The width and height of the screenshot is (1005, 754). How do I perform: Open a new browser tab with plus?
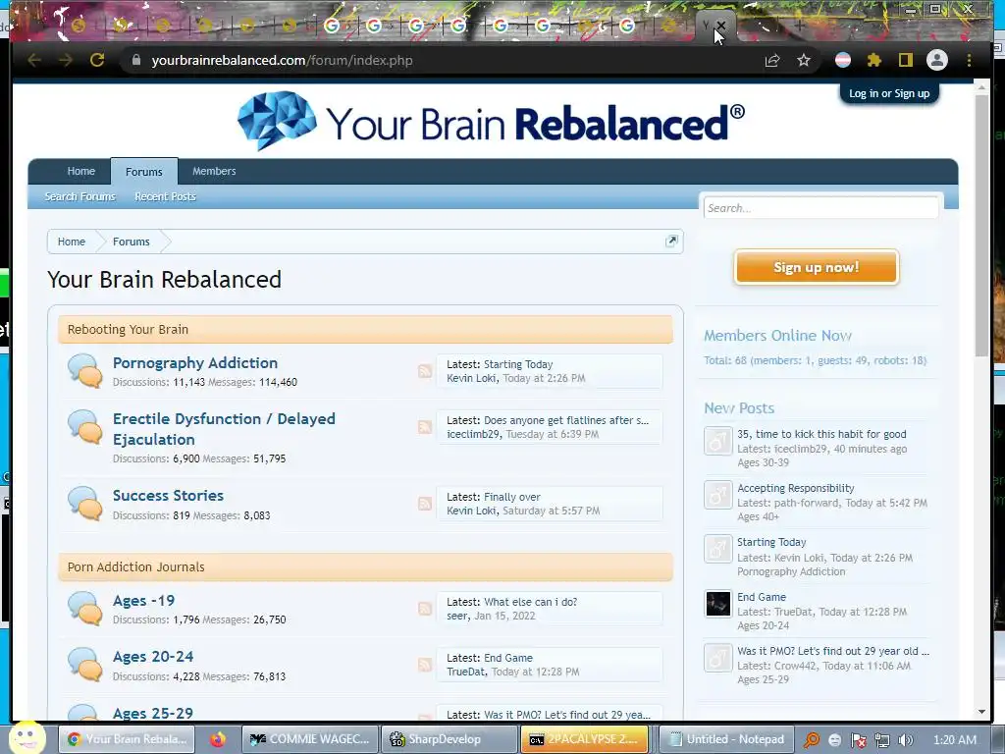tap(799, 26)
